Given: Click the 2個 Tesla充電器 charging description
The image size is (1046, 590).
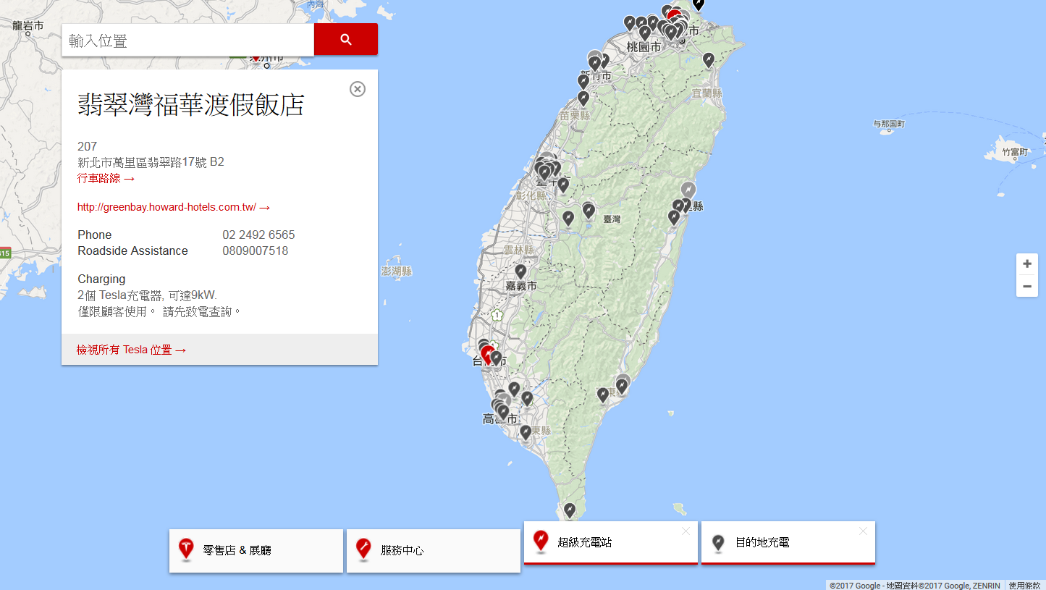Looking at the screenshot, I should 147,295.
